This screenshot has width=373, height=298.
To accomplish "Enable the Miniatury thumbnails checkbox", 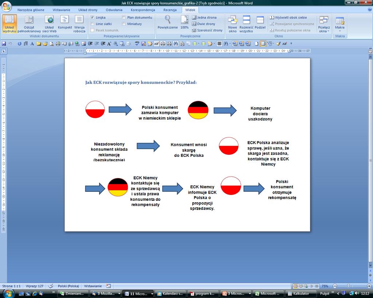I will [x=124, y=24].
